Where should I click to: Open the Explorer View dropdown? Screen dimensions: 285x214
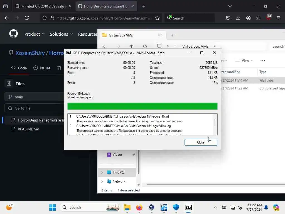tap(244, 60)
